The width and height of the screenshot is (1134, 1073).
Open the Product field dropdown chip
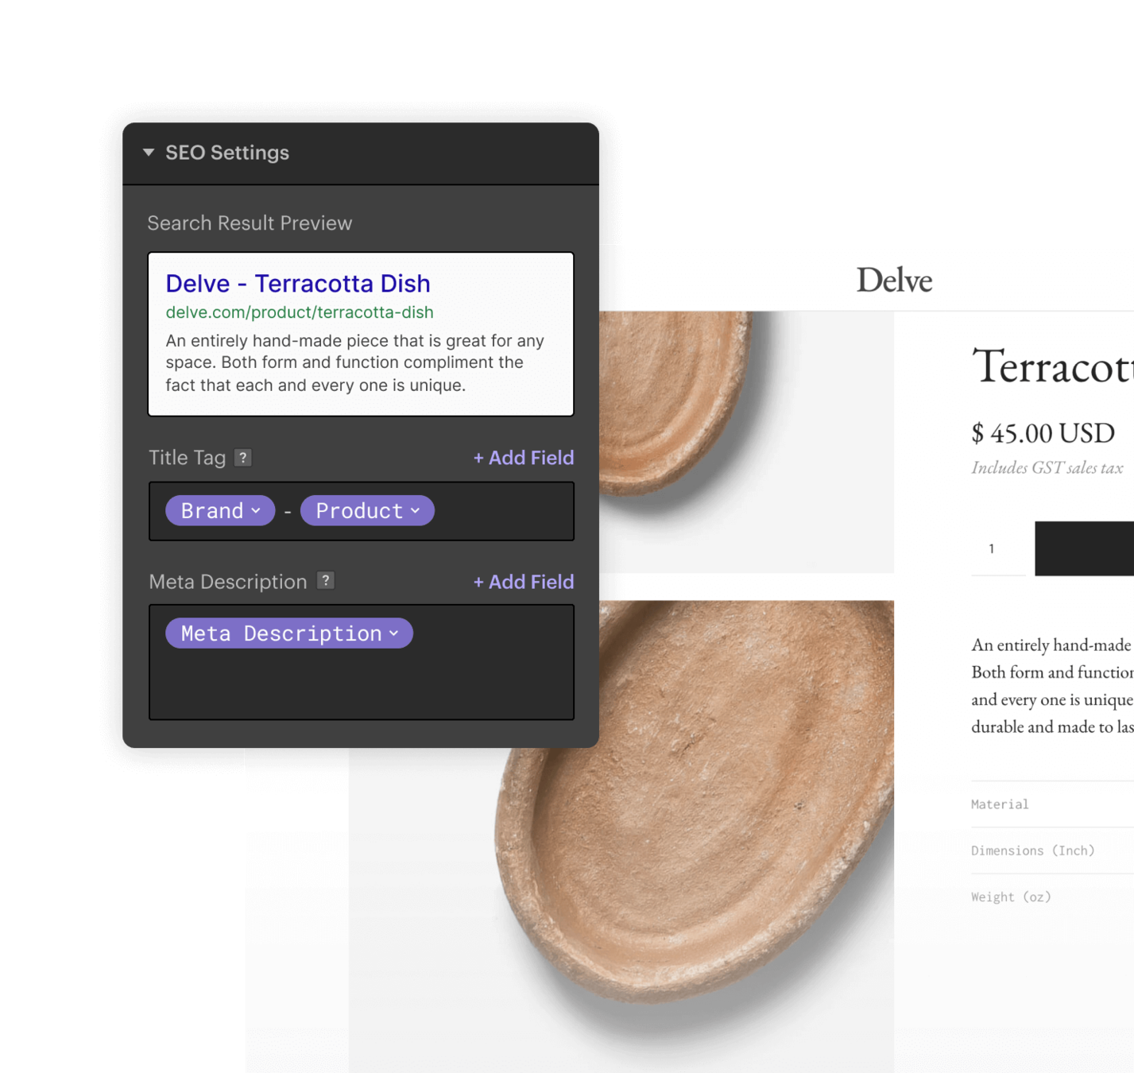(x=367, y=510)
